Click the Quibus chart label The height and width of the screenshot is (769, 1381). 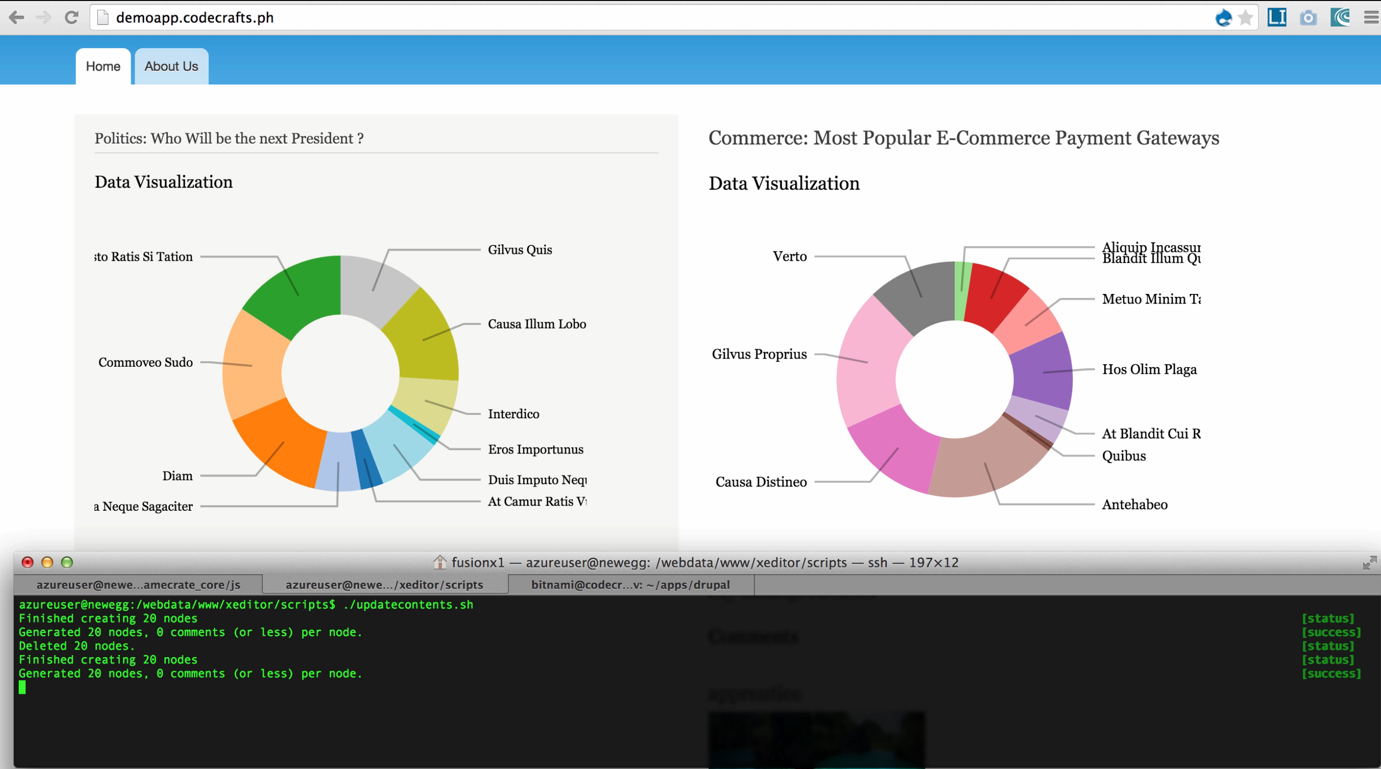click(1124, 456)
